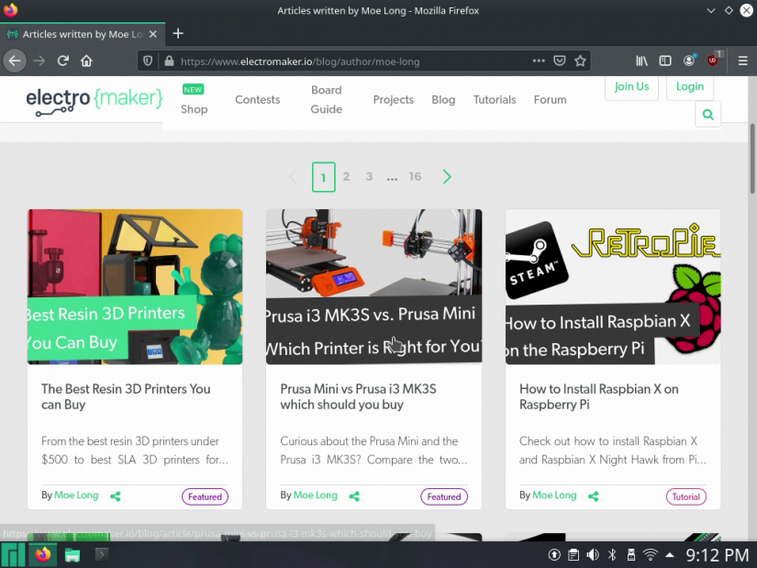
Task: Open the Electromaker search icon
Action: coord(707,114)
